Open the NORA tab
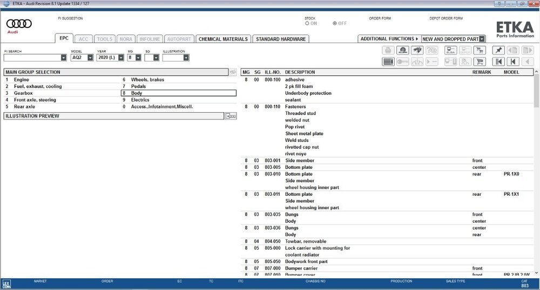540x290 pixels. 126,39
